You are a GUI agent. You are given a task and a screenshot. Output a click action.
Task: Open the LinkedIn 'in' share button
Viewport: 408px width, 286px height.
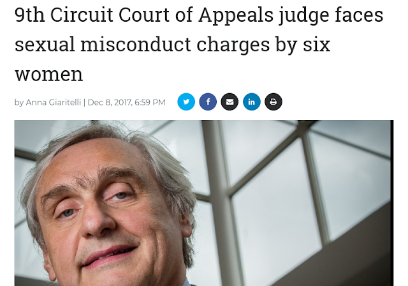pos(252,102)
